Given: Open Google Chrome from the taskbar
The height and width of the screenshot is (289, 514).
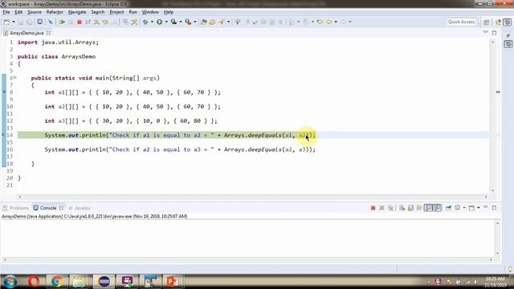Looking at the screenshot, I should [57, 281].
